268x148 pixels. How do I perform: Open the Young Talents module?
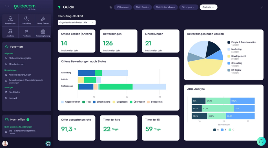click(x=43, y=20)
